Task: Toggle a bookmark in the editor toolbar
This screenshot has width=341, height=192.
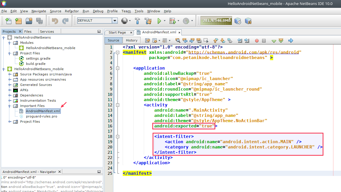Action: (x=230, y=40)
